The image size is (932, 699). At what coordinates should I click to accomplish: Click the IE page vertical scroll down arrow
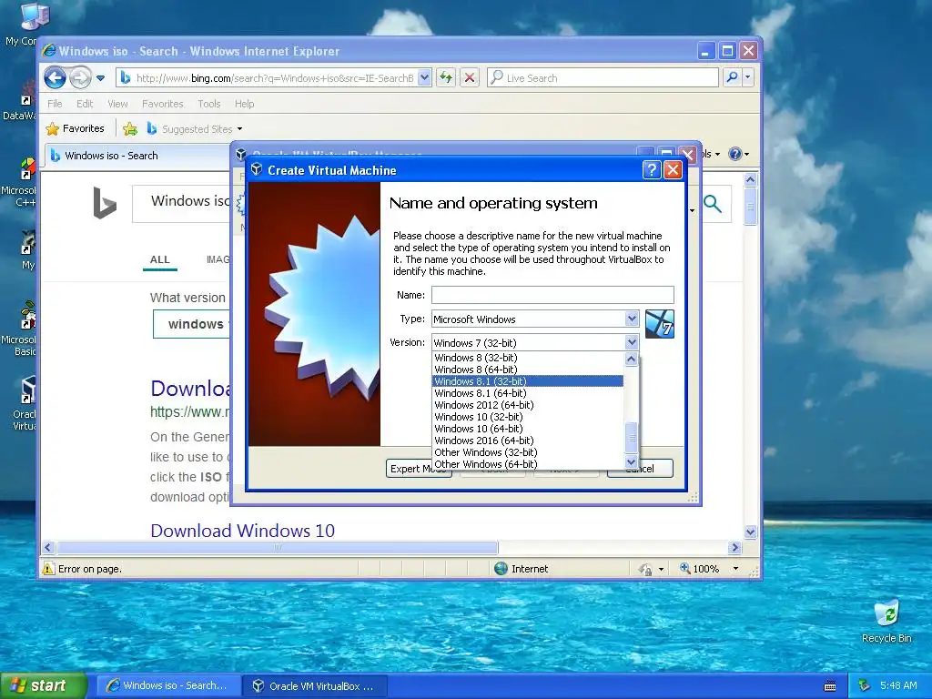point(750,532)
